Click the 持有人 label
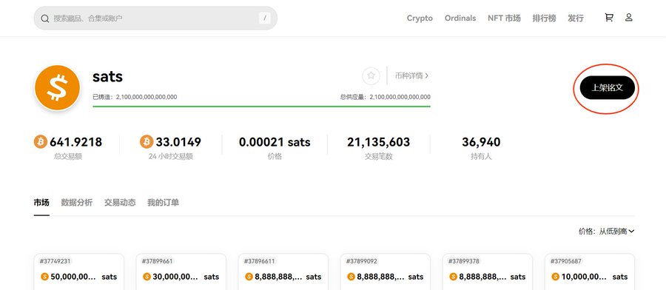 coord(481,157)
